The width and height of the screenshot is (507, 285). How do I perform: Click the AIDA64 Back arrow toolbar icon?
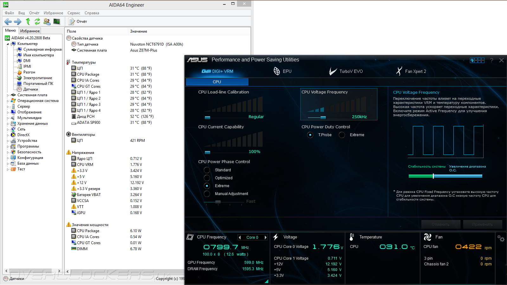[8, 22]
